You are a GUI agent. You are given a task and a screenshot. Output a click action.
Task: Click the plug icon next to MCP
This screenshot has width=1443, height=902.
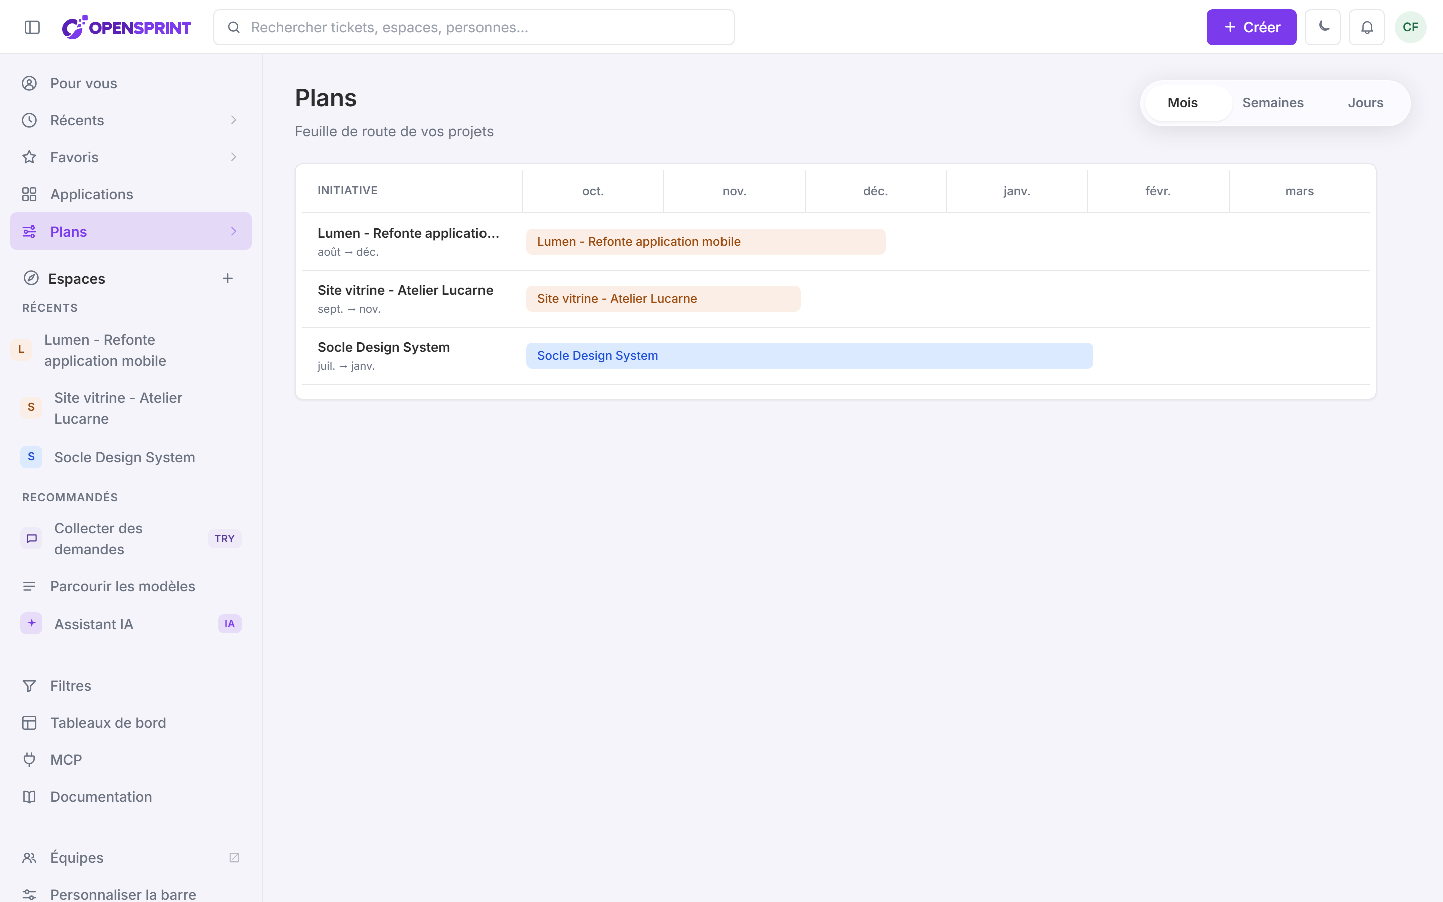(x=29, y=759)
